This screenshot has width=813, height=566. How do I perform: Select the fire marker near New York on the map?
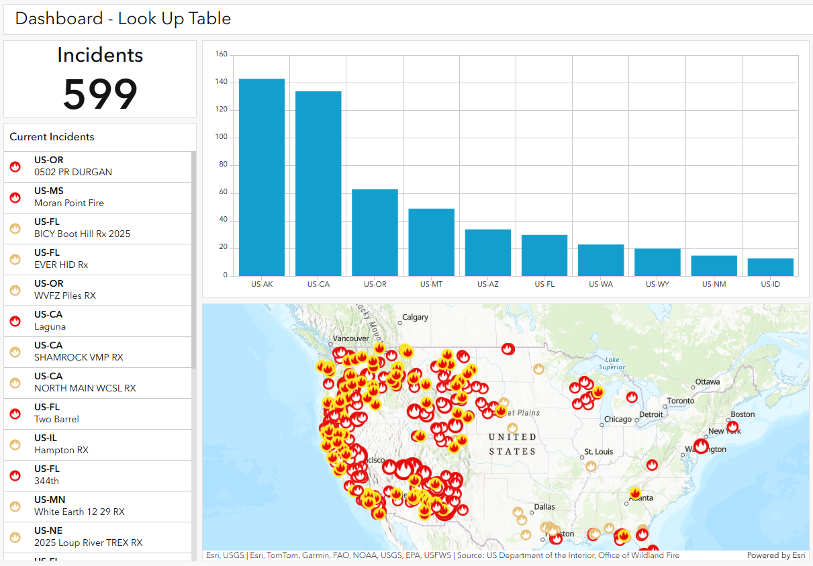(x=732, y=426)
